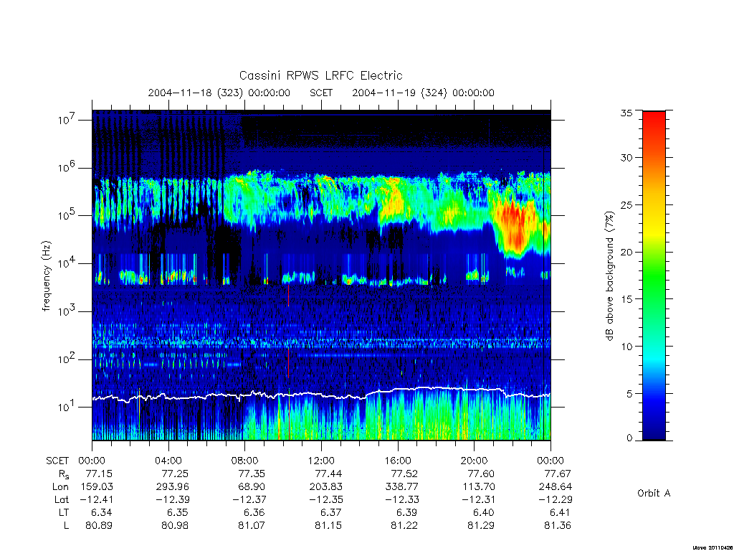Click the '15' colorbar tick label
This screenshot has width=734, height=551.
point(626,299)
